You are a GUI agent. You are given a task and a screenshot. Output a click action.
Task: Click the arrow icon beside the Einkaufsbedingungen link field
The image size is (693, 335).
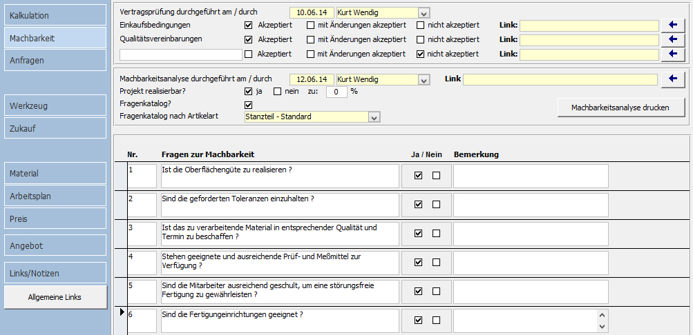[x=672, y=26]
